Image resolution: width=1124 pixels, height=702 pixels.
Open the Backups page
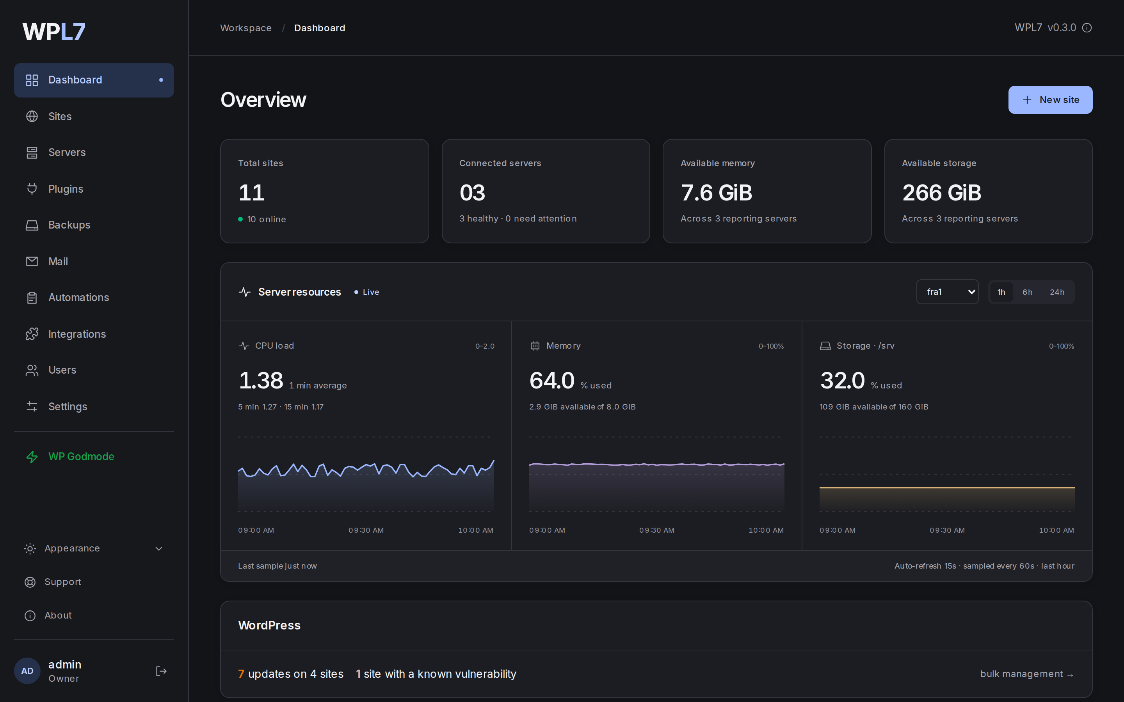click(x=94, y=225)
